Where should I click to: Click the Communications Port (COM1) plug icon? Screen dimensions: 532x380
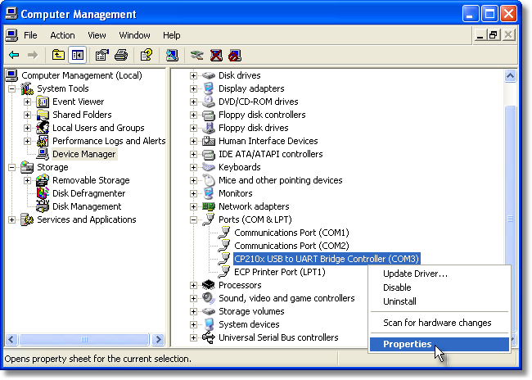pyautogui.click(x=224, y=233)
